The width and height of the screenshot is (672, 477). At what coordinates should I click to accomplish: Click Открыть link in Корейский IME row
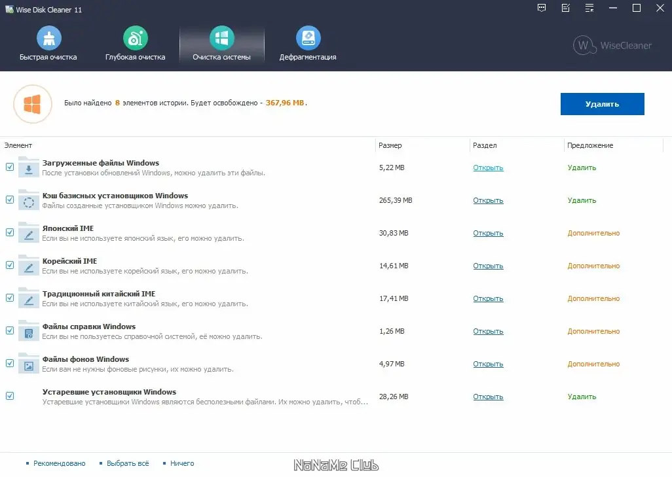click(x=488, y=266)
